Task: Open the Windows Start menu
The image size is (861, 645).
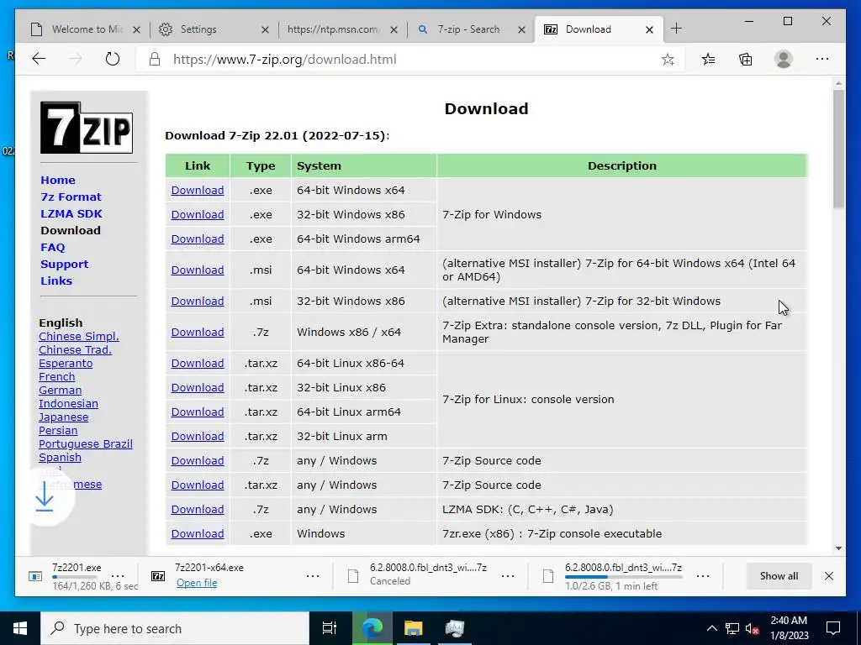Action: click(x=20, y=628)
